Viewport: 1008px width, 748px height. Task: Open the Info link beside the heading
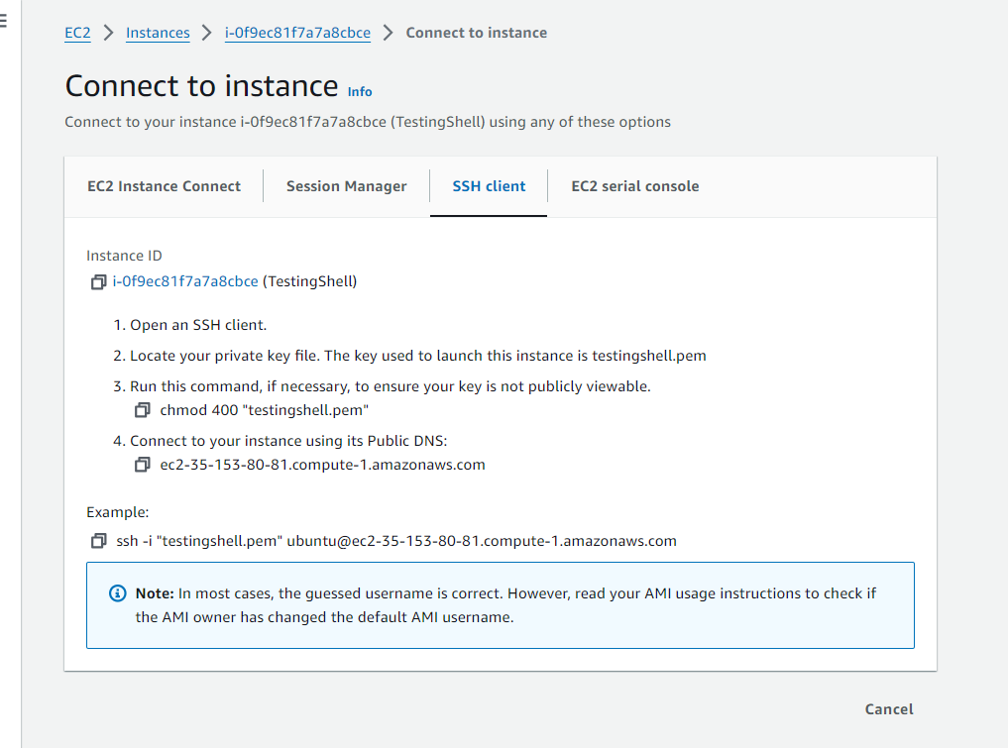pyautogui.click(x=360, y=92)
